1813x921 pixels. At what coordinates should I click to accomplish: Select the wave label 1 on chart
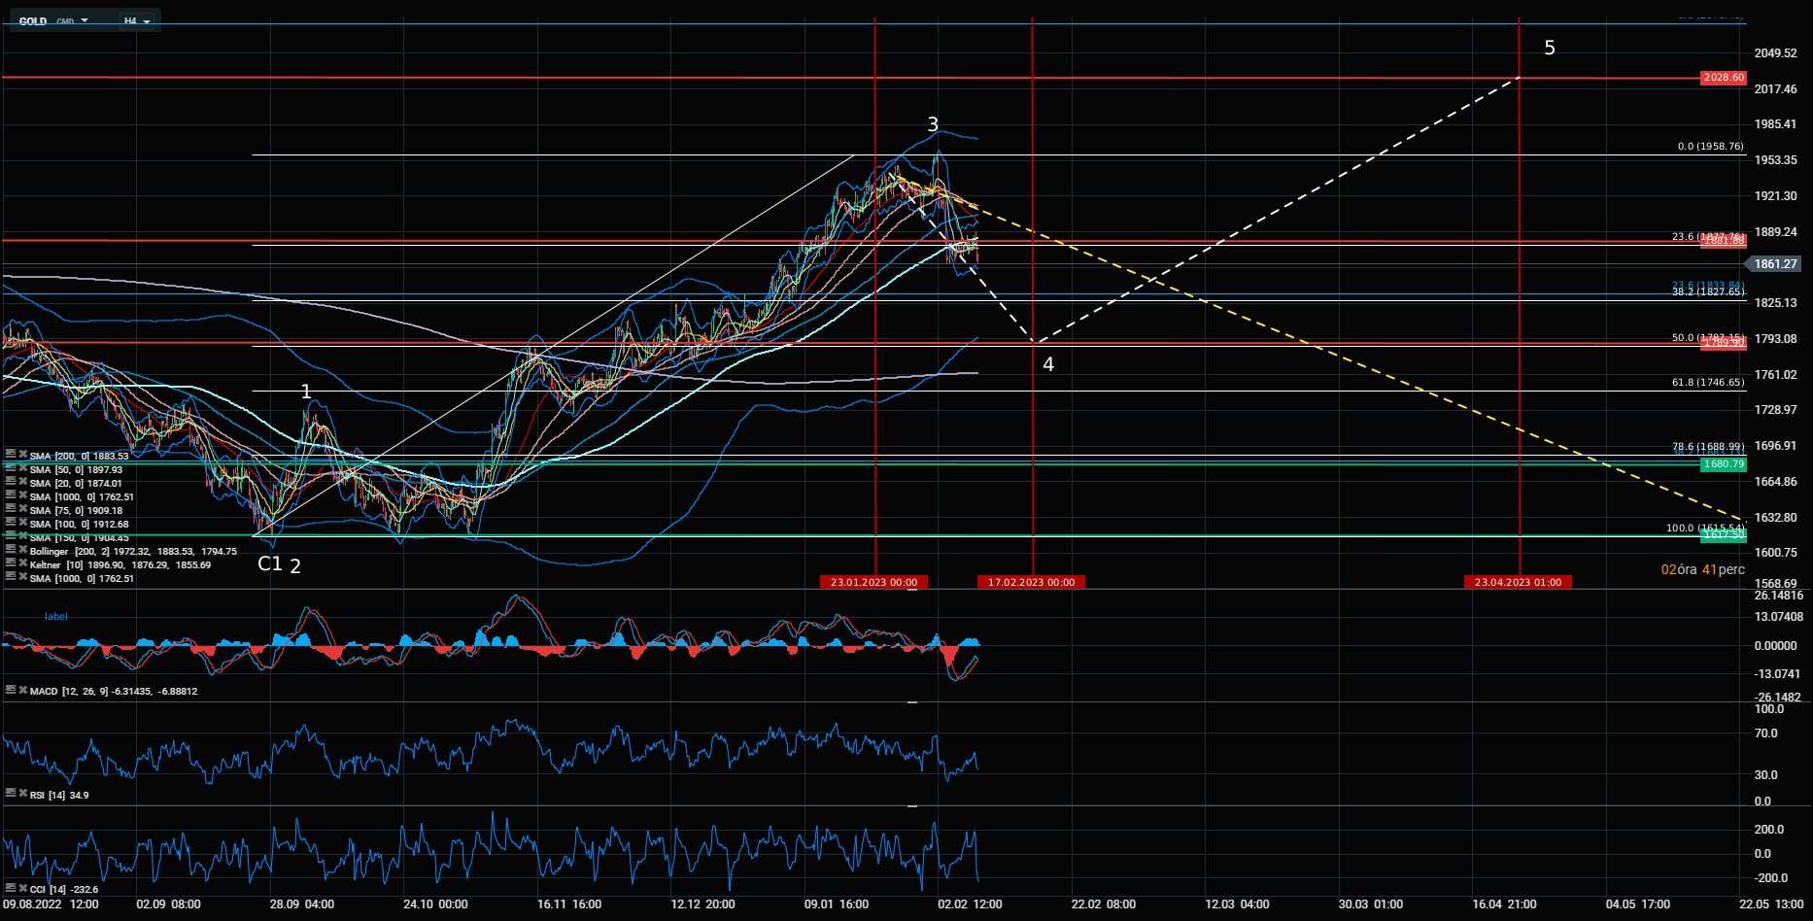click(306, 392)
